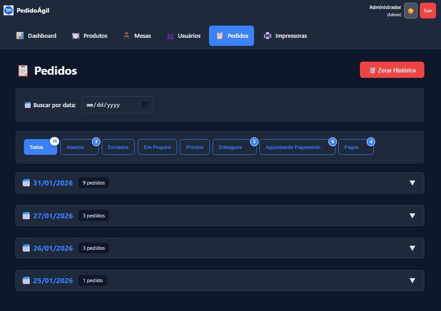Image resolution: width=441 pixels, height=311 pixels.
Task: Click the calendar icon next to 31/01/2026
Action: [26, 183]
